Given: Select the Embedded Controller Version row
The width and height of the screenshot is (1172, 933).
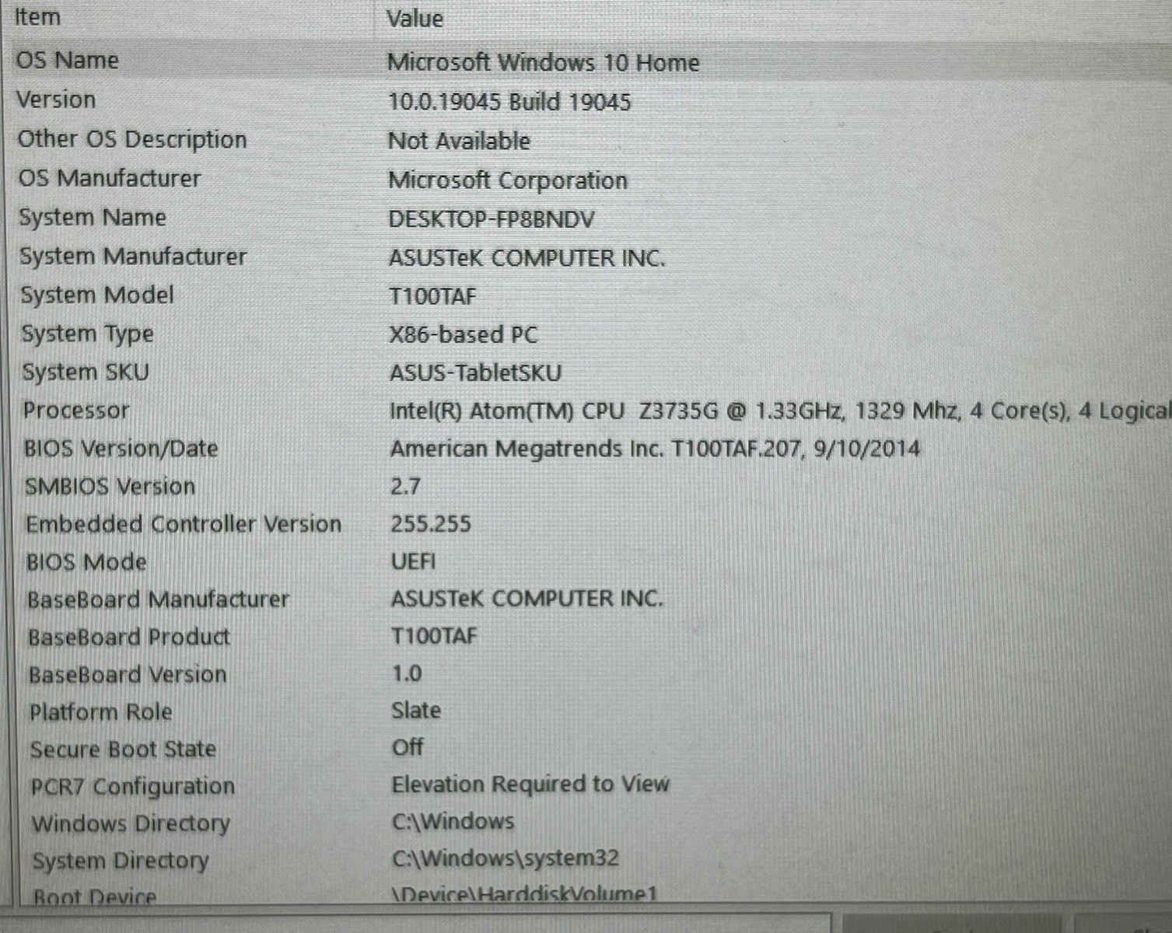Looking at the screenshot, I should (184, 524).
